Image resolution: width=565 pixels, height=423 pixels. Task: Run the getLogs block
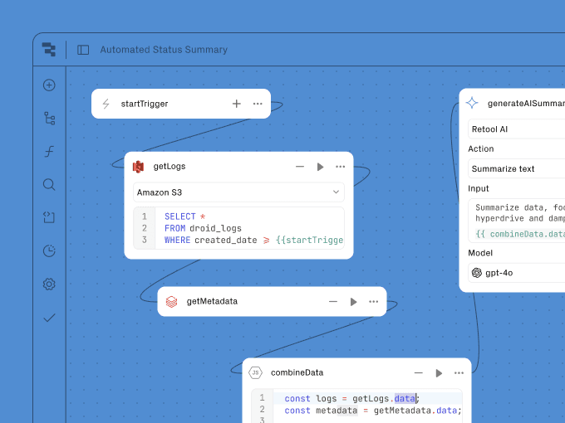[320, 167]
